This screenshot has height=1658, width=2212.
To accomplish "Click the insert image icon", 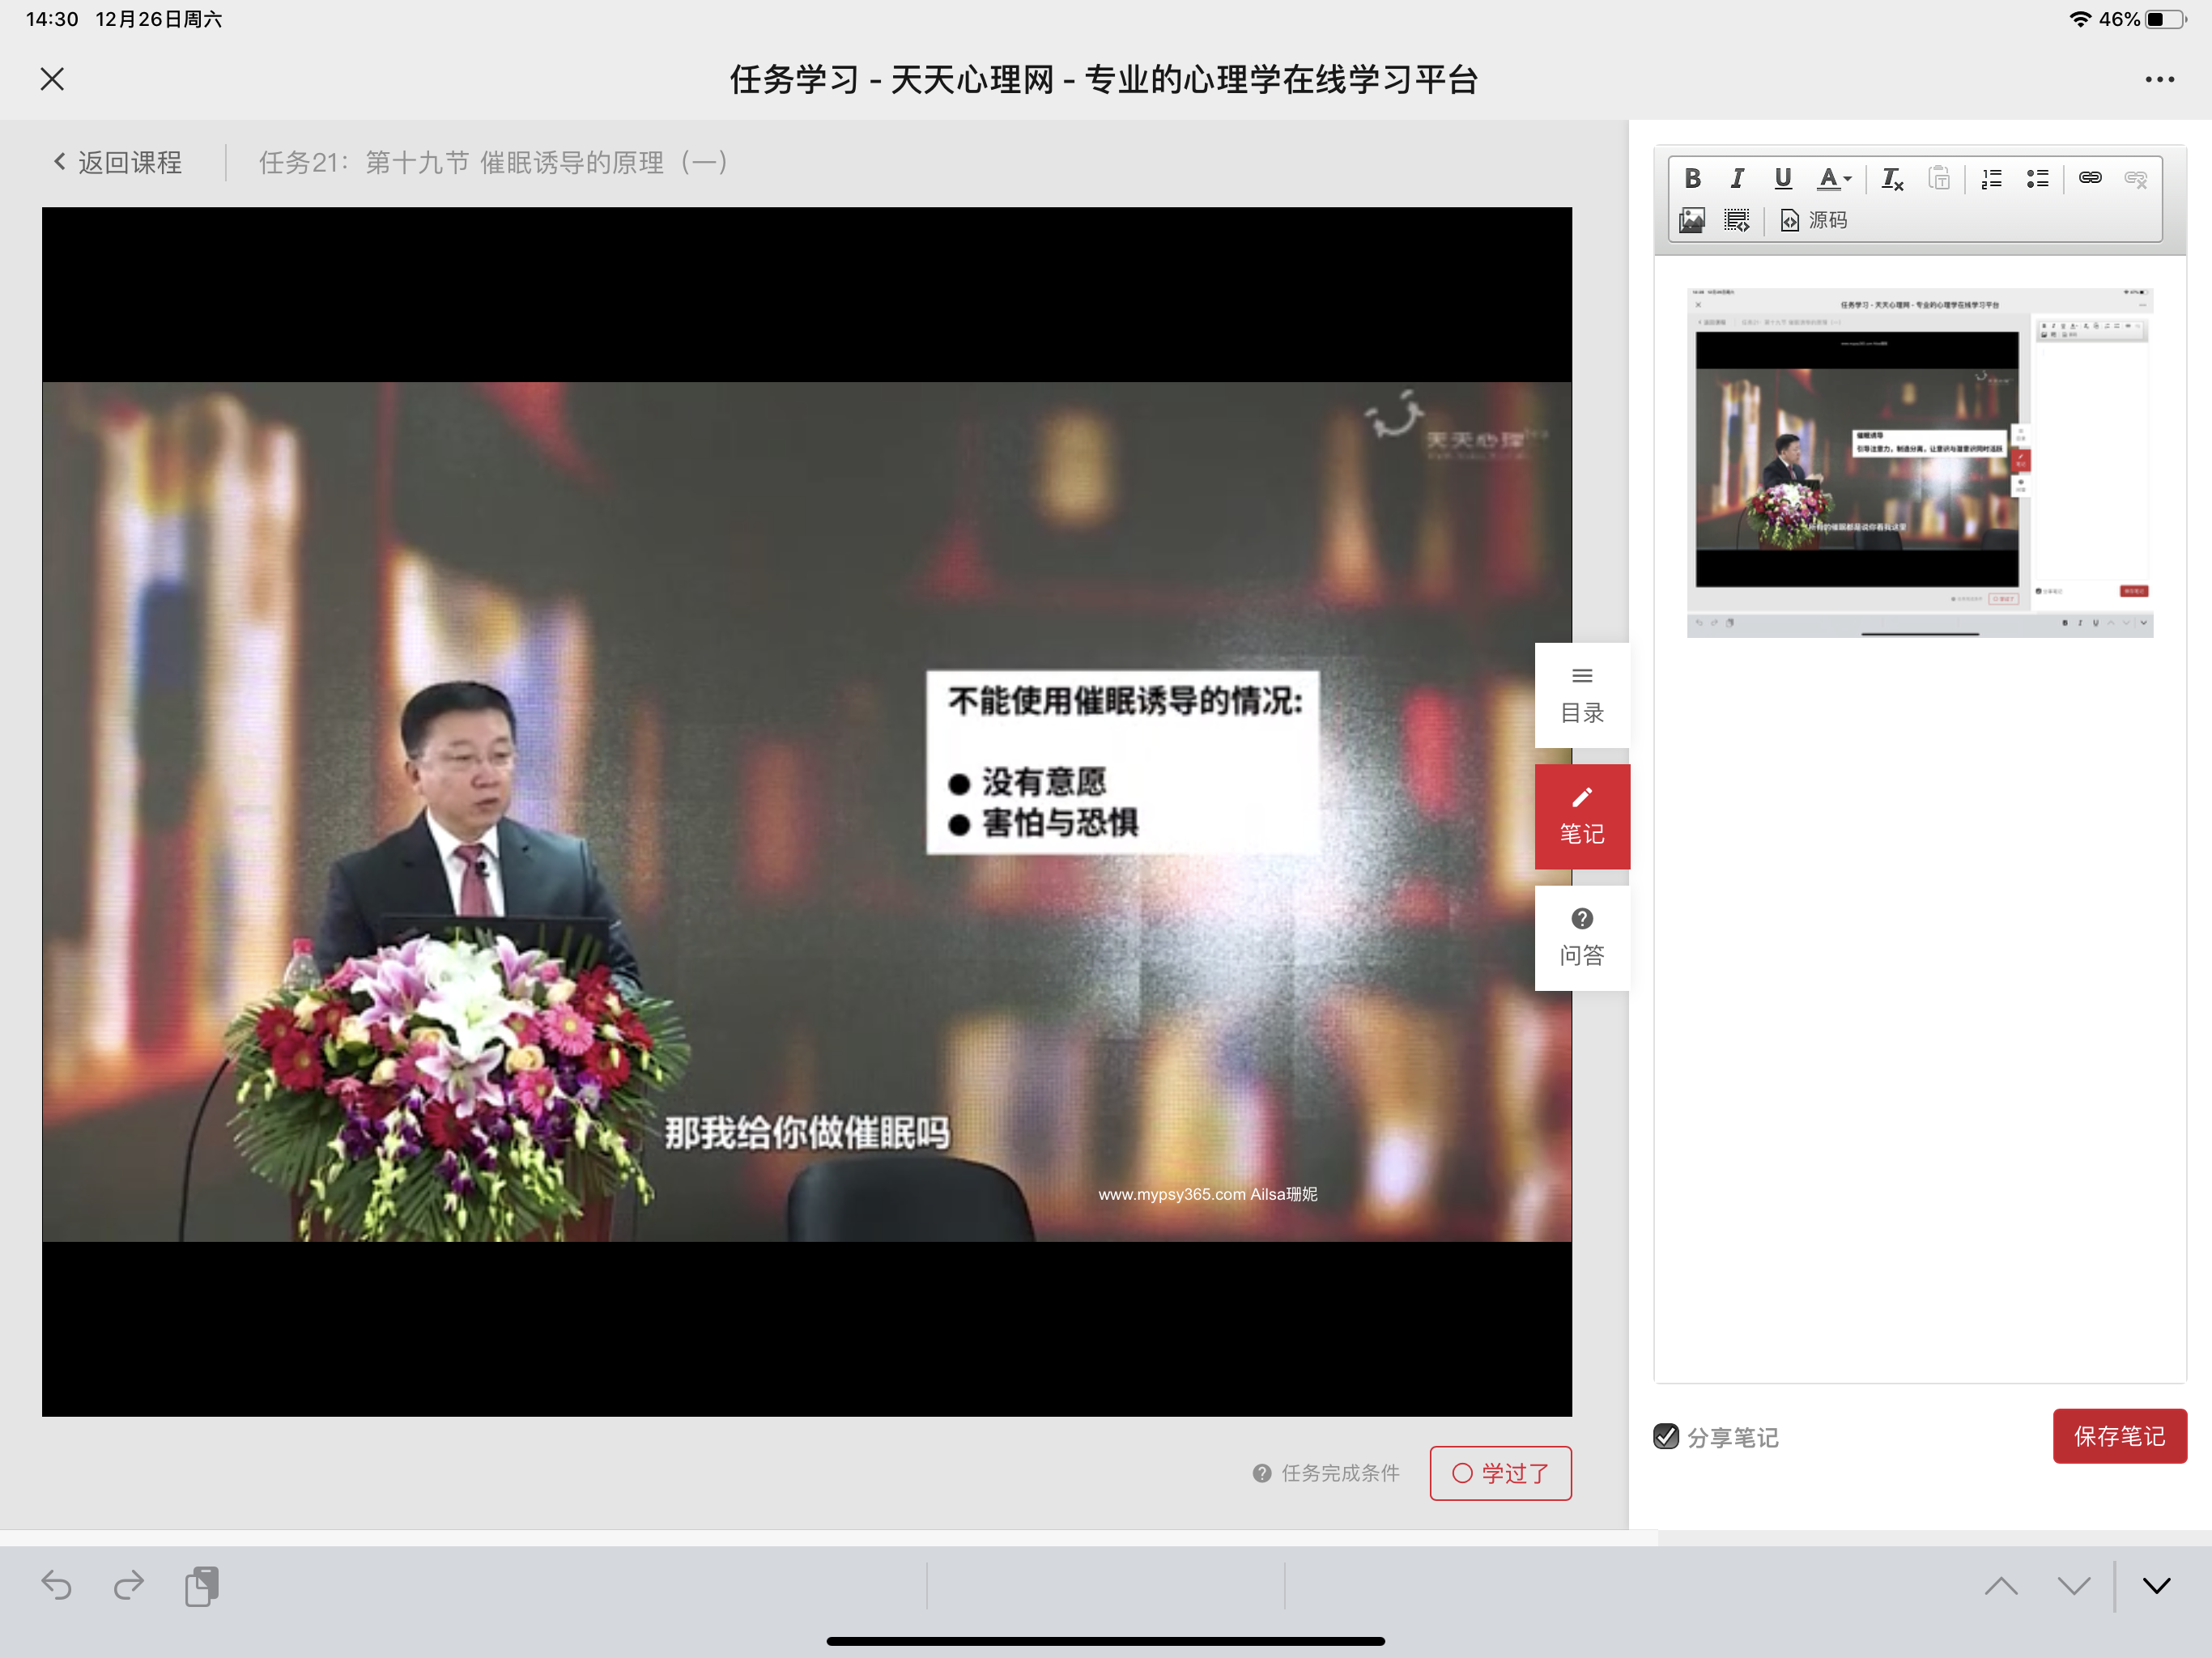I will coord(1692,220).
